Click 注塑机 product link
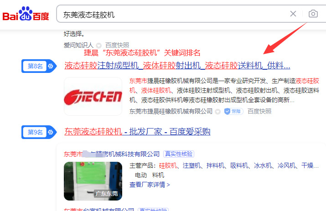326x211 pixels. [x=191, y=165]
